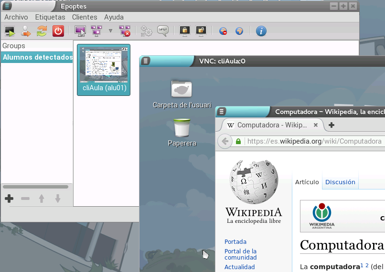385x272 pixels.
Task: Open the broadcast options dropdown arrow
Action: pyautogui.click(x=110, y=31)
